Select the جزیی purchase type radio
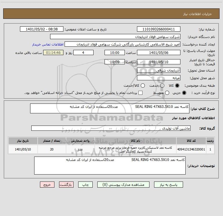The width and height of the screenshot is (223, 216). click(184, 93)
